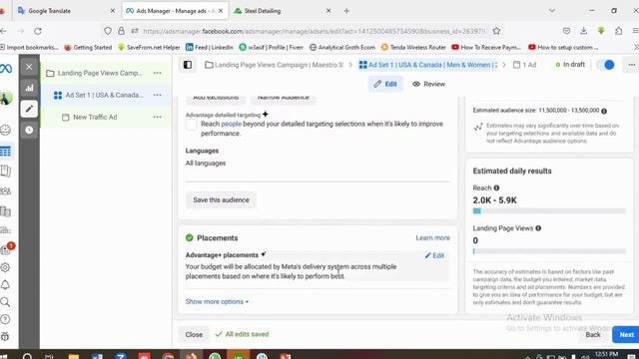Image resolution: width=639 pixels, height=359 pixels.
Task: Open the settings gear icon in left rail
Action: coord(5,267)
